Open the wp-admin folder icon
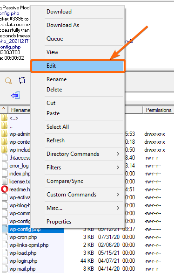This screenshot has width=174, height=273. click(x=4, y=134)
